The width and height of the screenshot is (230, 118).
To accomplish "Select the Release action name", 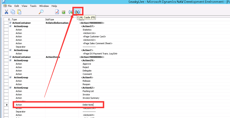I will [x=86, y=81].
